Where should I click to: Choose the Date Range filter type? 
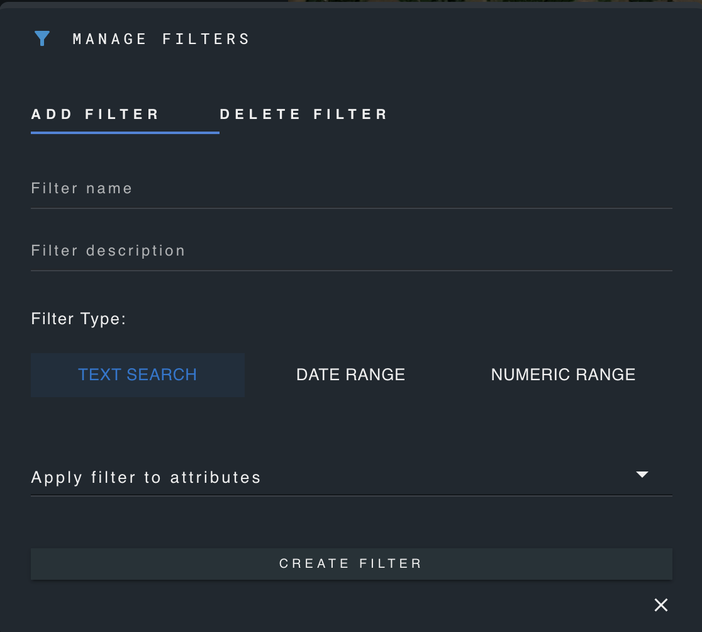click(x=350, y=375)
